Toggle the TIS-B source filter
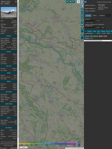The height and width of the screenshot is (149, 112). tap(105, 36)
